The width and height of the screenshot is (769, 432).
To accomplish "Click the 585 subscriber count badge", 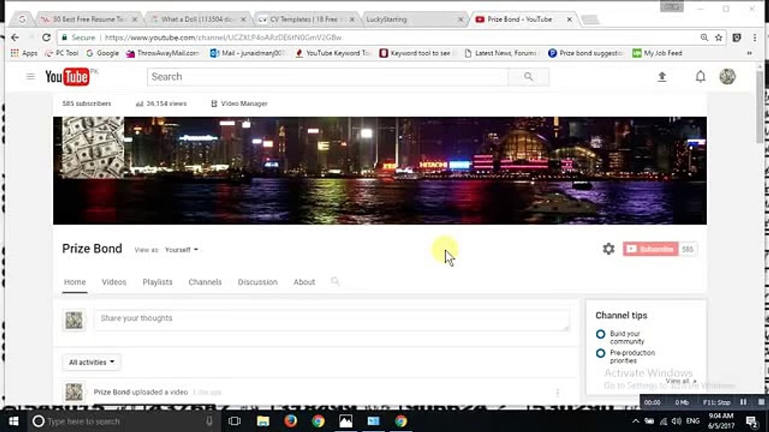I will [x=688, y=249].
